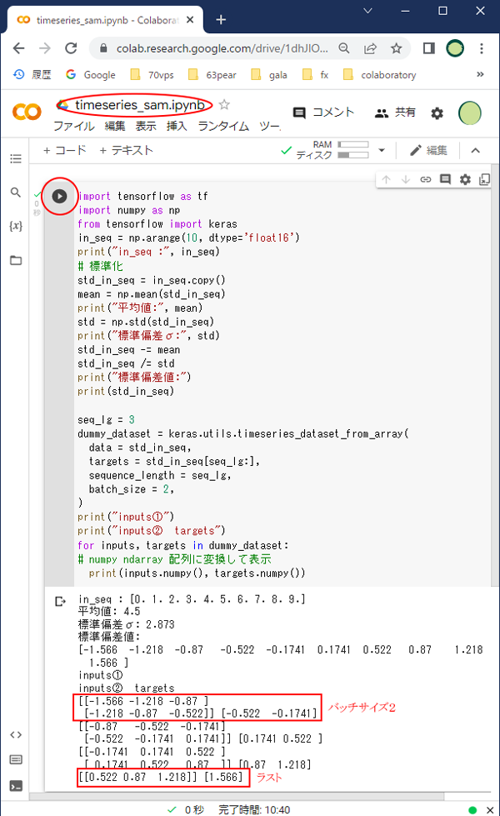
Task: Switch mode with 編集 pencil button
Action: 428,150
